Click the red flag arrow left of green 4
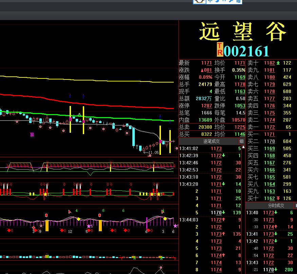Viewport: 297px width, 274px height. 70,212
